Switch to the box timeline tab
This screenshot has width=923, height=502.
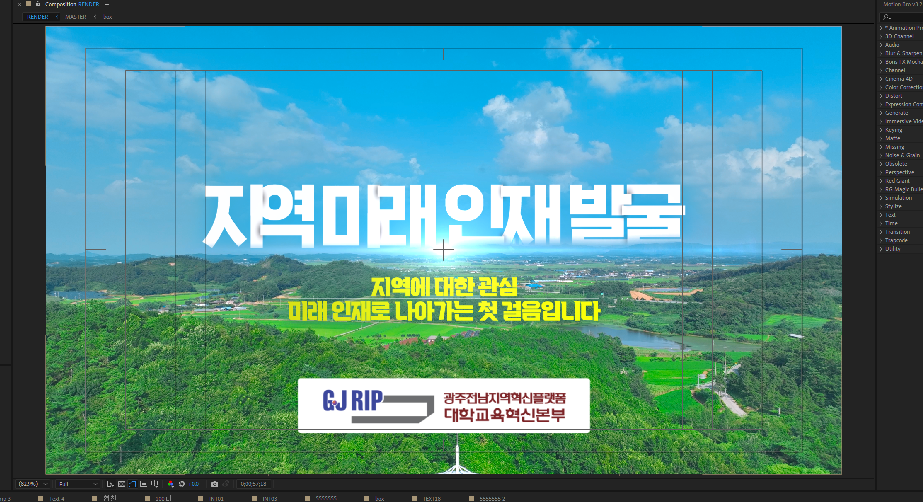click(380, 498)
